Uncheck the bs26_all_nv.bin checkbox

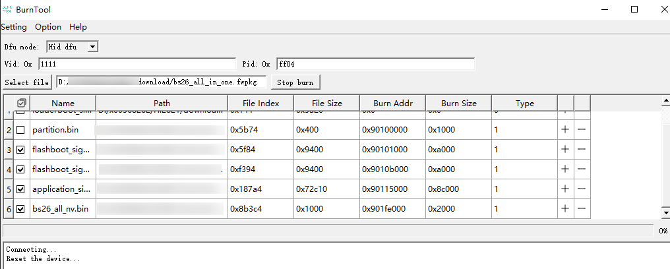point(21,209)
